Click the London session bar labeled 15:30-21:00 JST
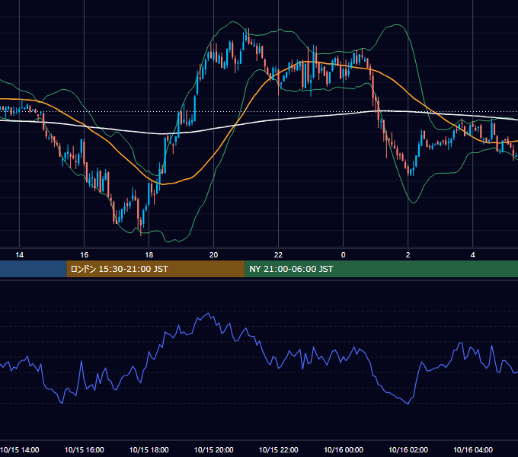 pos(155,269)
